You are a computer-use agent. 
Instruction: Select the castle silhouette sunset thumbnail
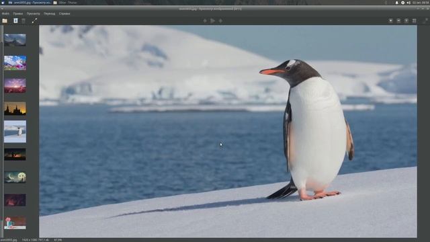[x=15, y=108]
